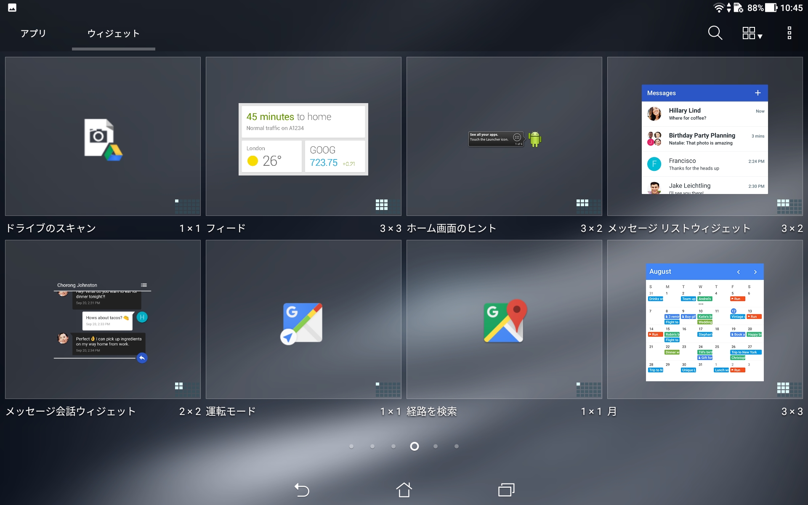Click the previous month arrow in calendar preview

pos(739,272)
